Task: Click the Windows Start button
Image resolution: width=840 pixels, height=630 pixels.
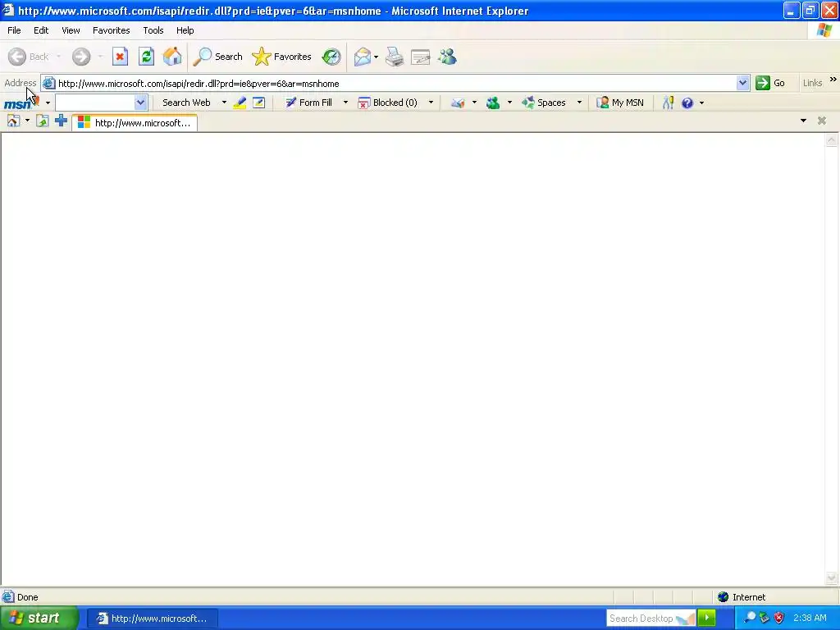Action: pyautogui.click(x=39, y=619)
